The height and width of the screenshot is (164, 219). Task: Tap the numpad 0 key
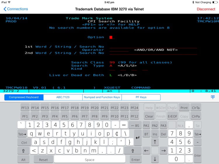point(176,159)
